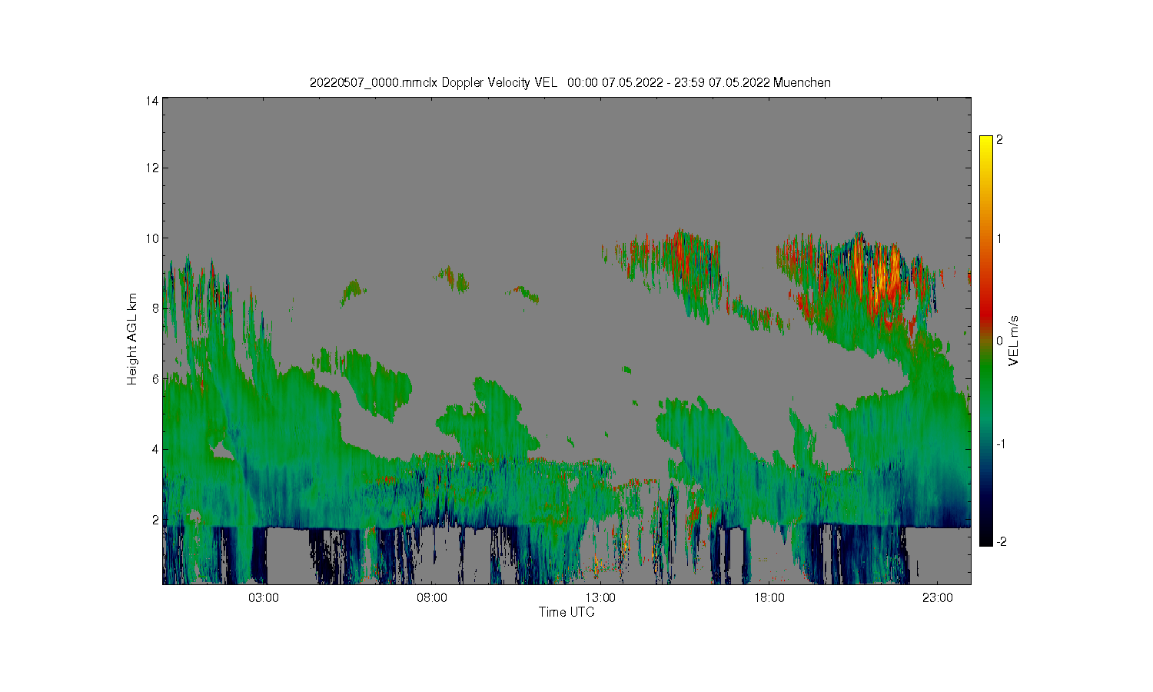Click the '6' height axis label
This screenshot has height=692, width=1153.
tap(155, 379)
